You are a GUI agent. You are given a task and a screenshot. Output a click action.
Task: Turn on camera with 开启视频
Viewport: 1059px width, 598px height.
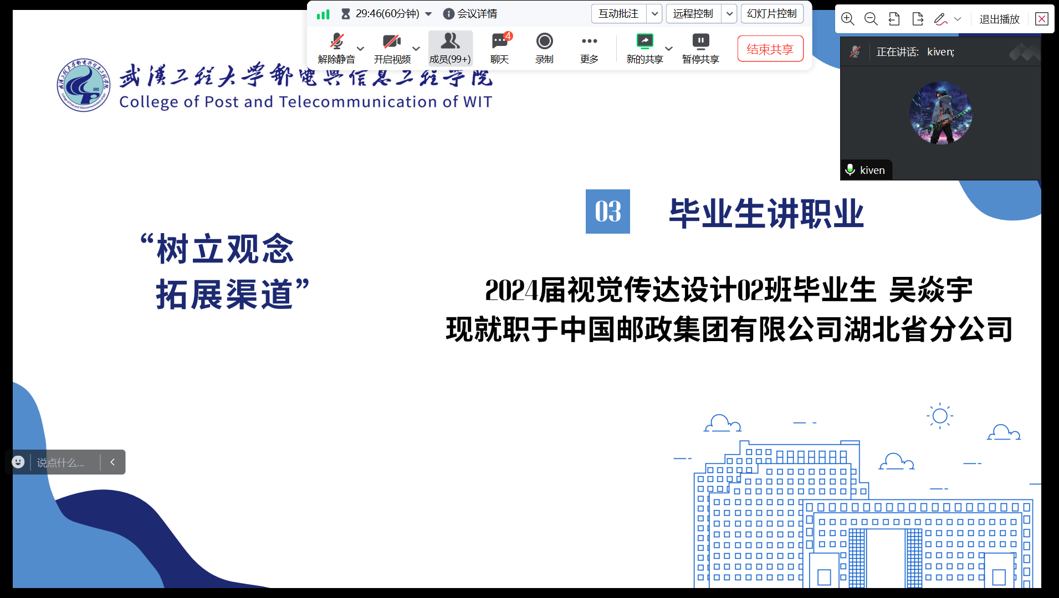click(x=392, y=48)
